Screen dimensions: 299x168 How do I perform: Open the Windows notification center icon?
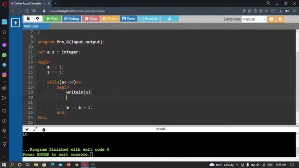pyautogui.click(x=292, y=165)
